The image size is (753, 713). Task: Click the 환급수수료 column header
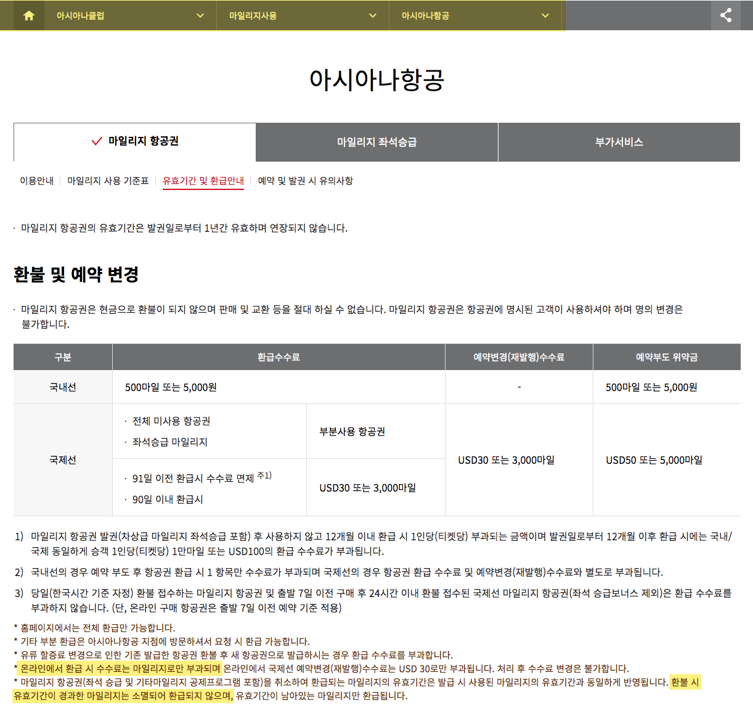pos(279,357)
